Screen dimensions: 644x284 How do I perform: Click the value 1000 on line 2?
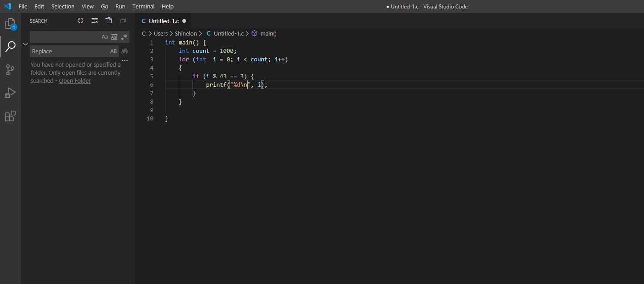click(x=226, y=51)
